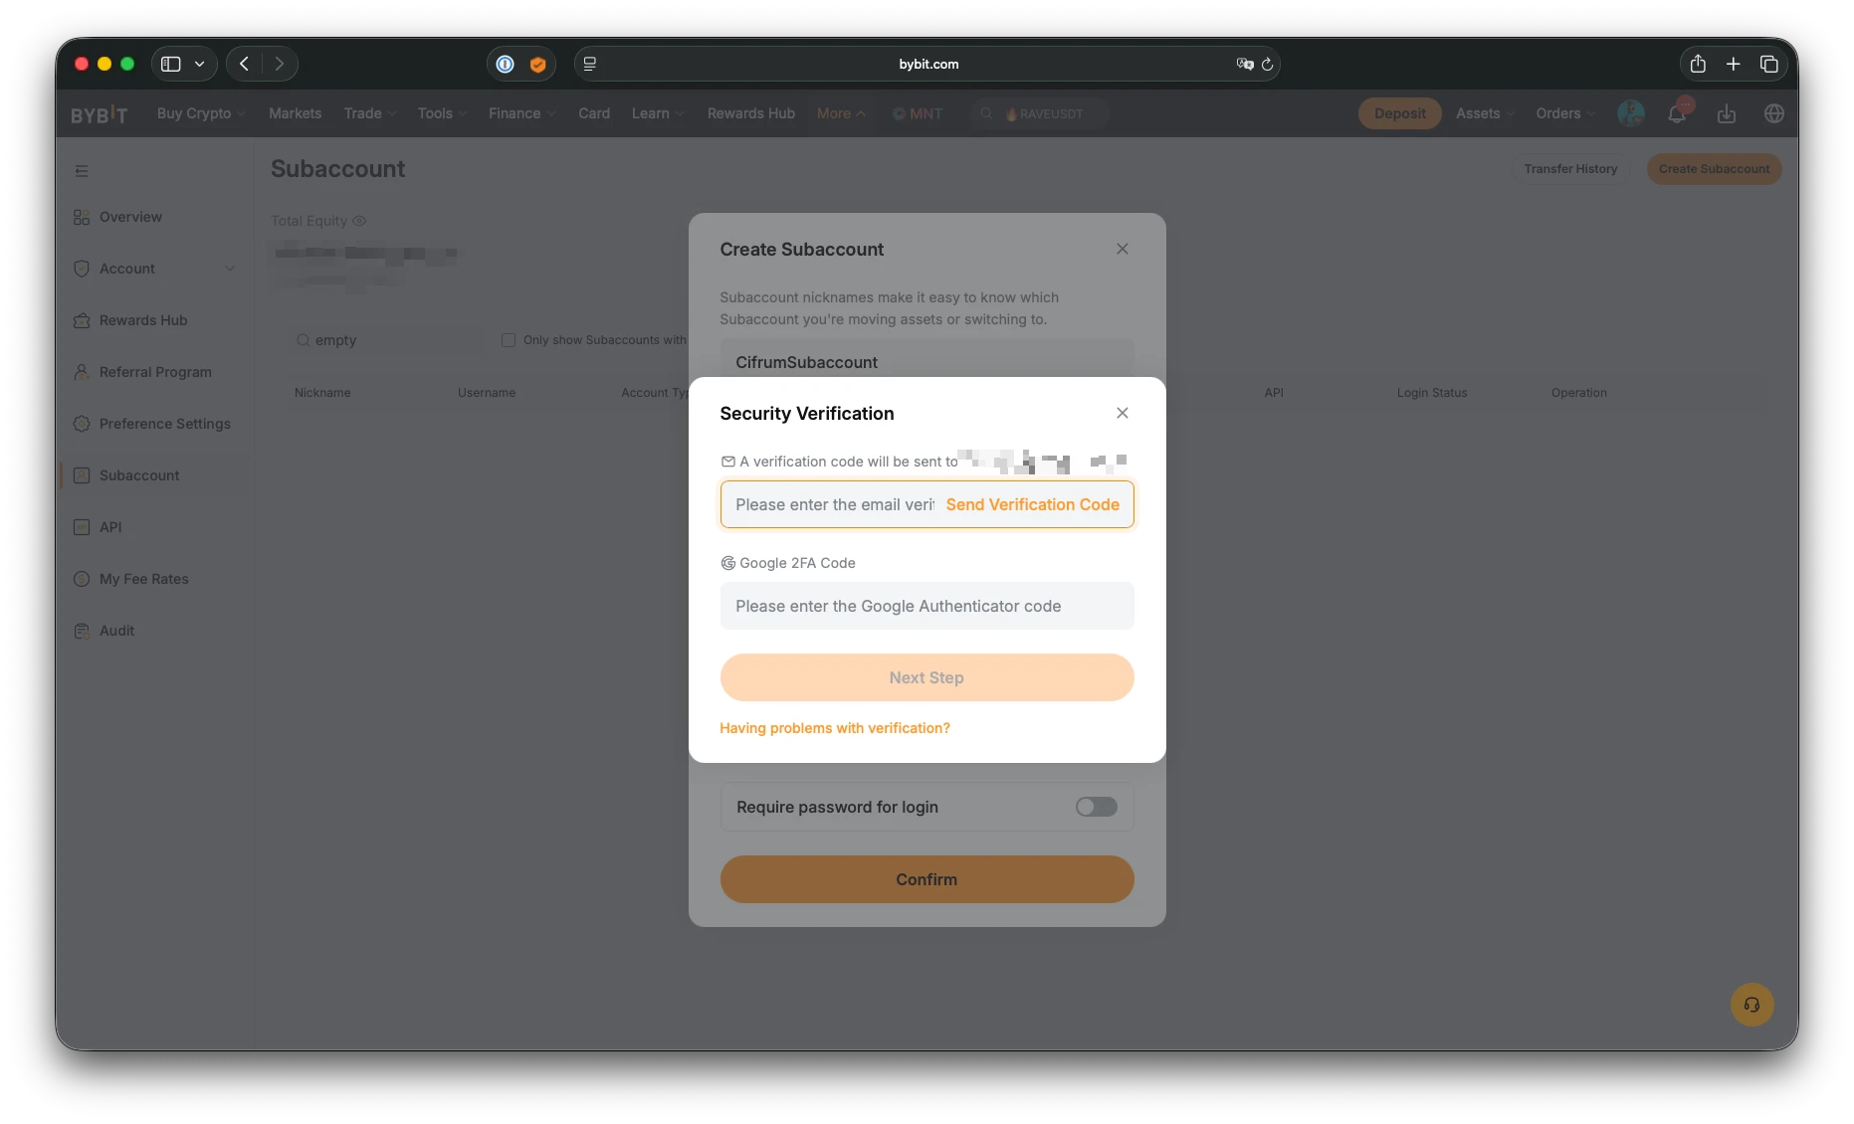The height and width of the screenshot is (1124, 1854).
Task: Show the tab overview icon
Action: 1768,64
